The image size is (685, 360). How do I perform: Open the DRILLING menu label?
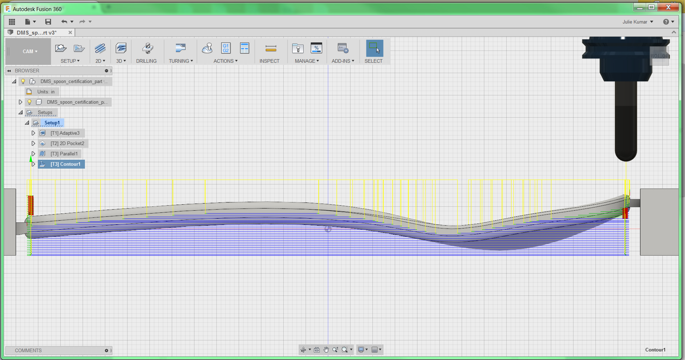[146, 61]
